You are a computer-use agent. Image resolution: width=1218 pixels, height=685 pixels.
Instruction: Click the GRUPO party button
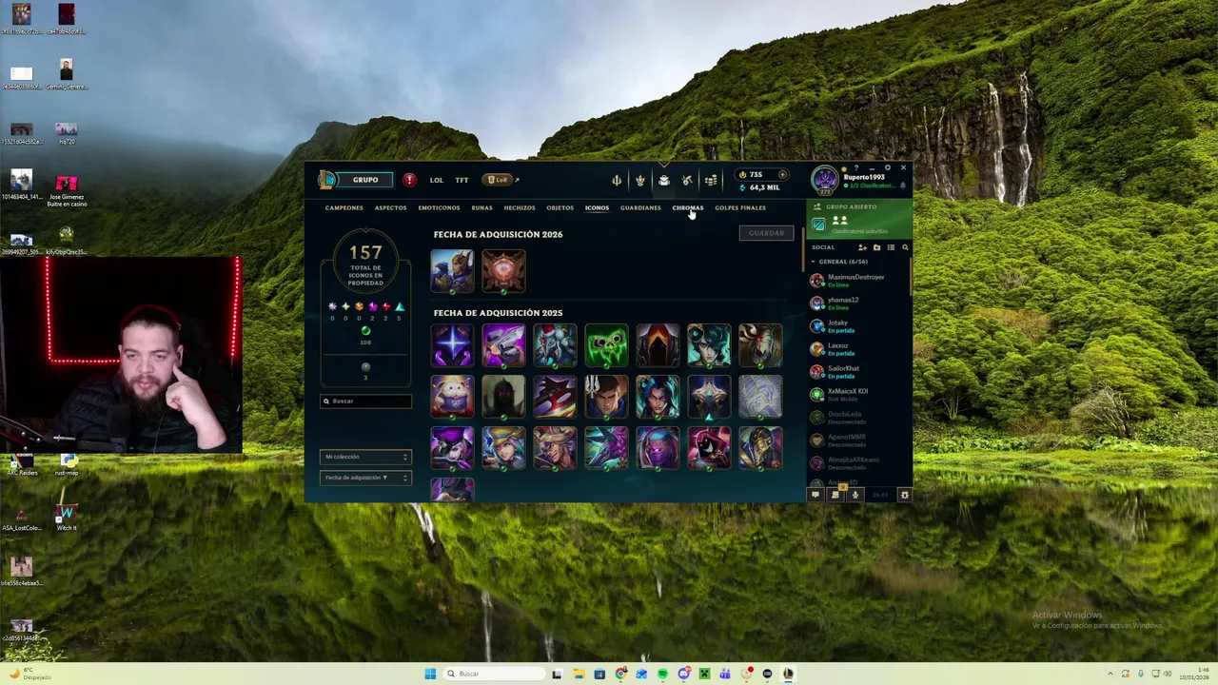pyautogui.click(x=365, y=180)
